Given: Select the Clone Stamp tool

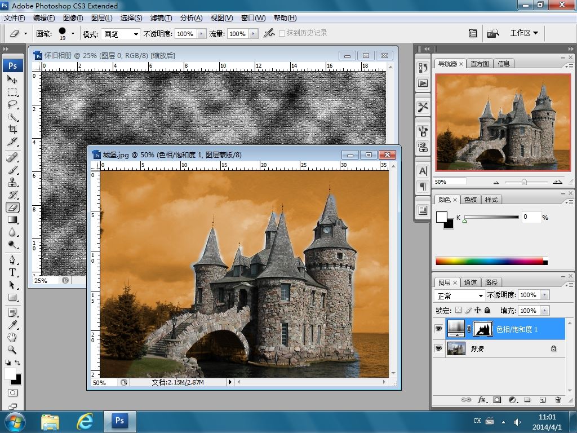Looking at the screenshot, I should (x=12, y=183).
